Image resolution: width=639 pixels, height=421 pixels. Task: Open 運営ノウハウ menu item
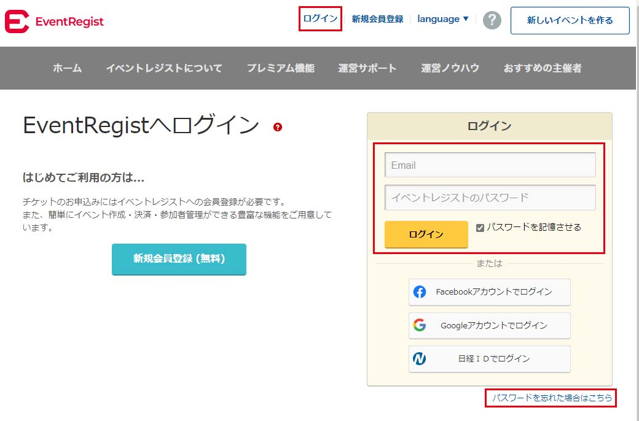tap(450, 68)
